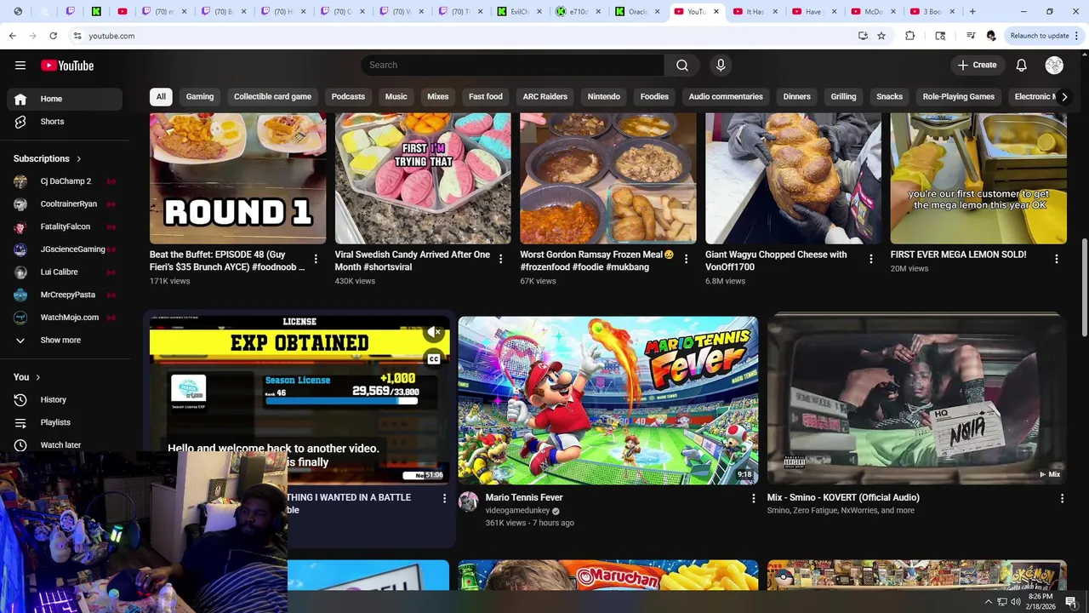Open more options for FIRST EVER MEGA LEMON

click(x=1056, y=259)
